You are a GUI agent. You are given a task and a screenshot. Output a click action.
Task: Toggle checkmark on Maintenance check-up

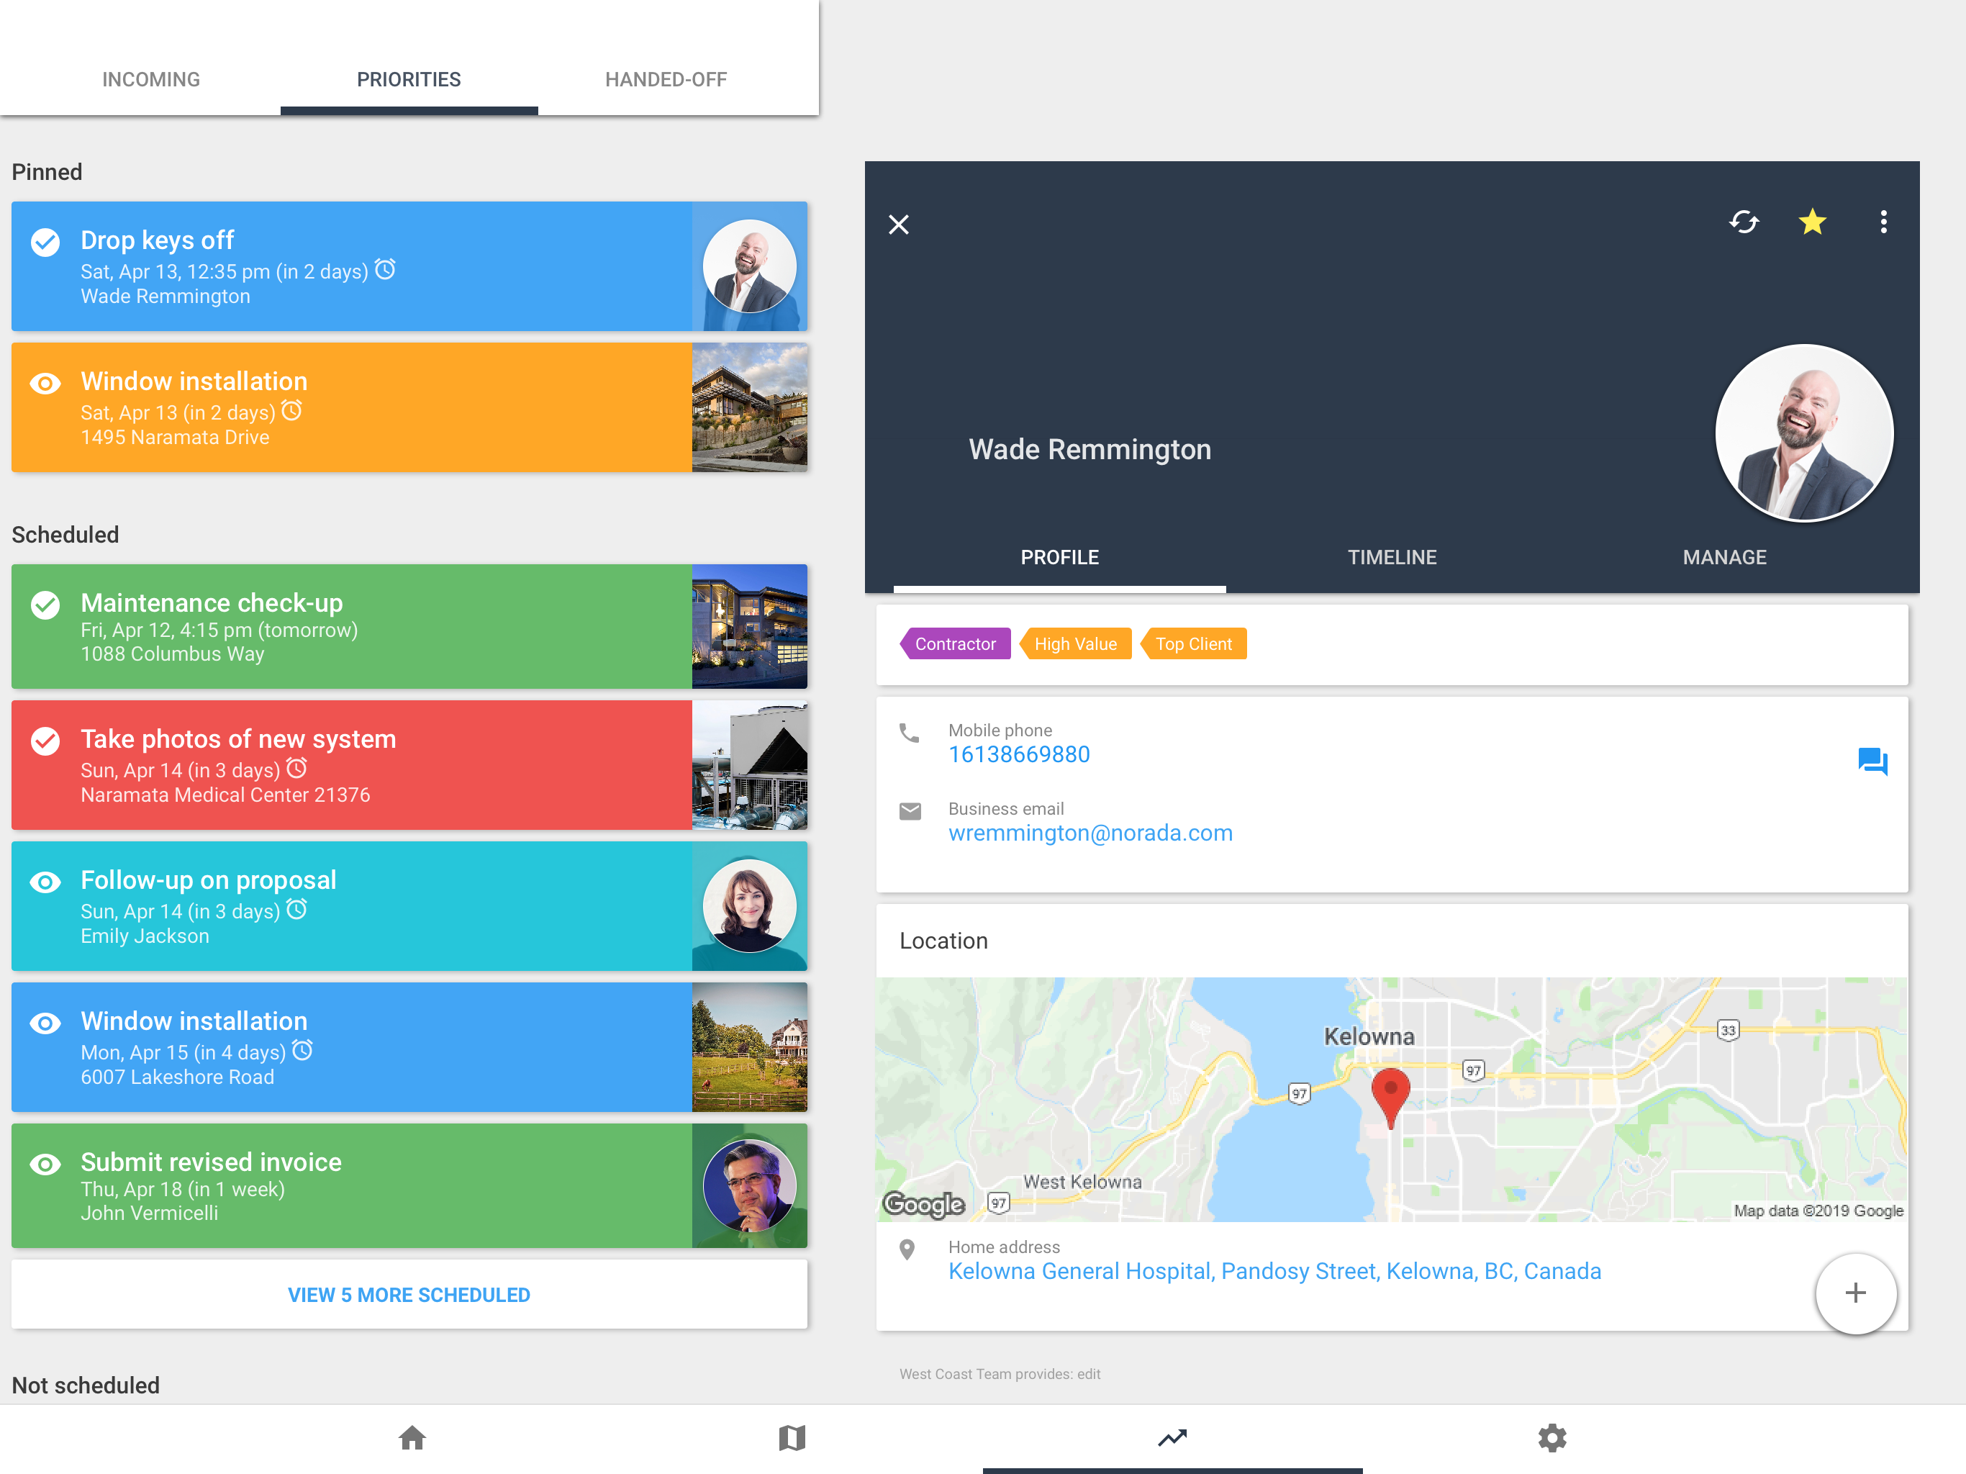pyautogui.click(x=45, y=605)
